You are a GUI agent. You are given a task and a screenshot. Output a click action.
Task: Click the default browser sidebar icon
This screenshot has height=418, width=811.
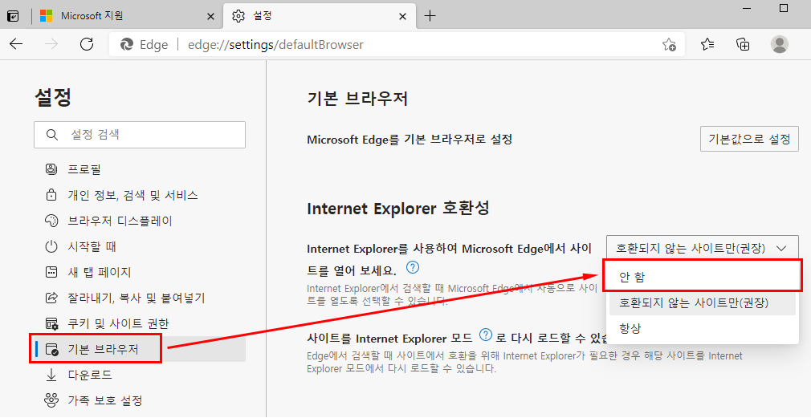[51, 349]
